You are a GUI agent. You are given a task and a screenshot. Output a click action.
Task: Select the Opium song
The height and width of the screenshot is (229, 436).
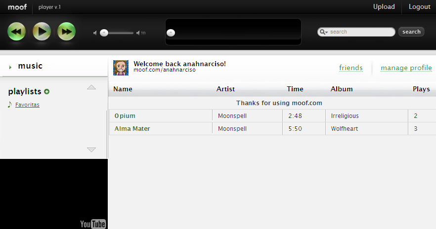pyautogui.click(x=125, y=116)
